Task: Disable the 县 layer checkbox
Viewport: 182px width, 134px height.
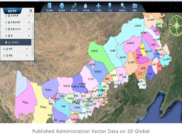Action: coord(6,35)
